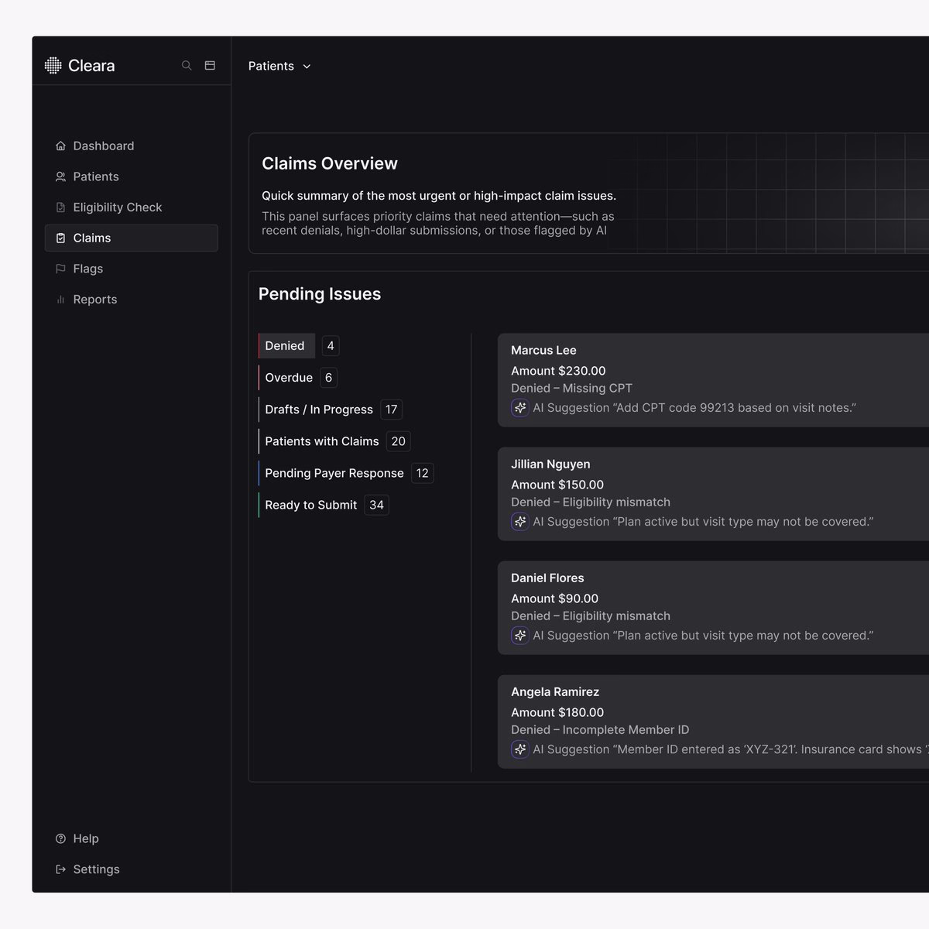
Task: Open Dashboard via the home icon
Action: tap(60, 146)
